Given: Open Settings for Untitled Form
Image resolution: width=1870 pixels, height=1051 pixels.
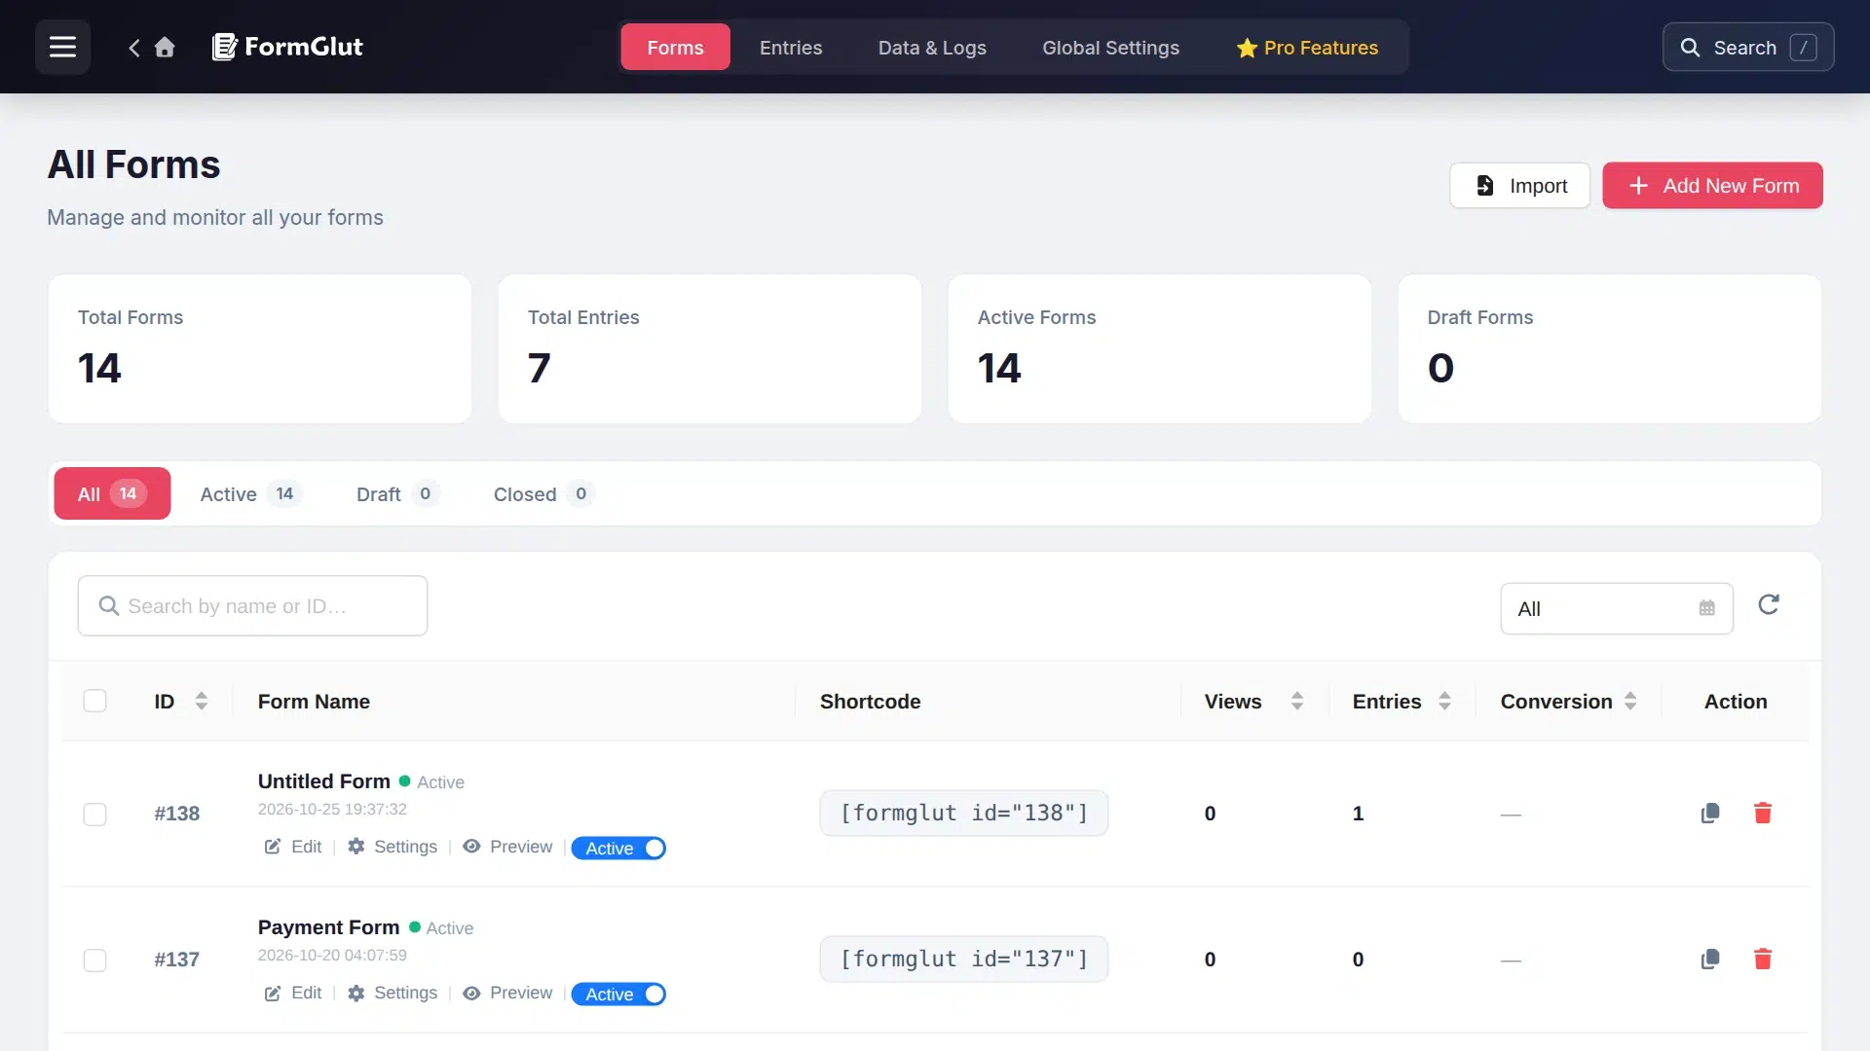Looking at the screenshot, I should [x=393, y=847].
